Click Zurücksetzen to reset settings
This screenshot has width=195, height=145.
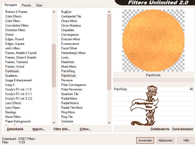[x=182, y=129]
